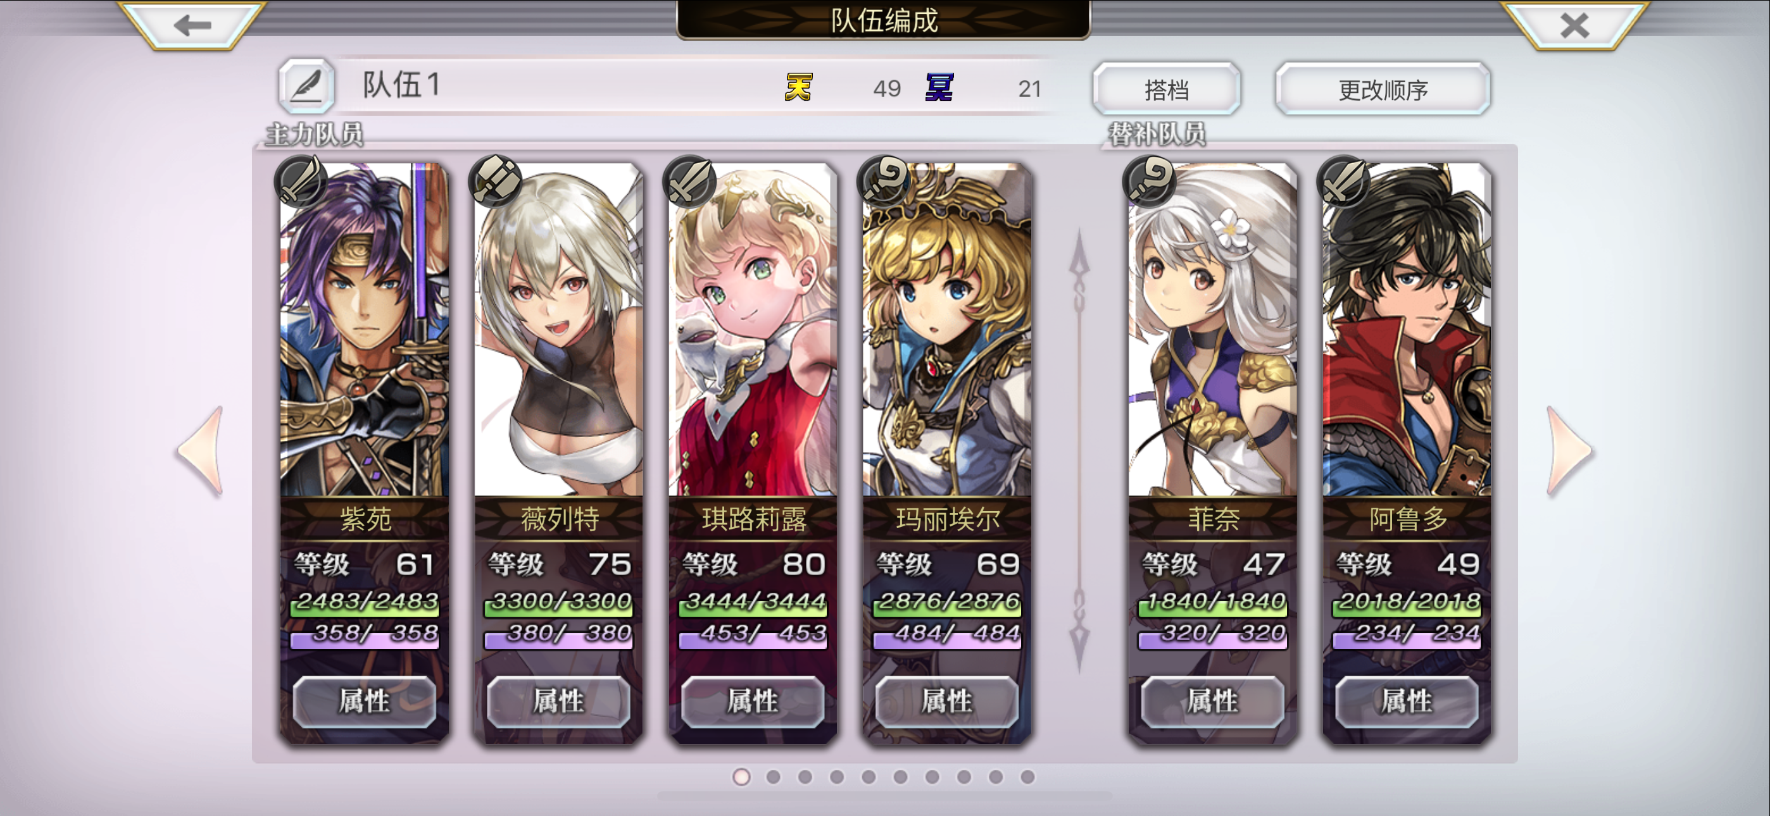This screenshot has height=816, width=1770.
Task: Select the last team page dot
Action: [x=1027, y=776]
